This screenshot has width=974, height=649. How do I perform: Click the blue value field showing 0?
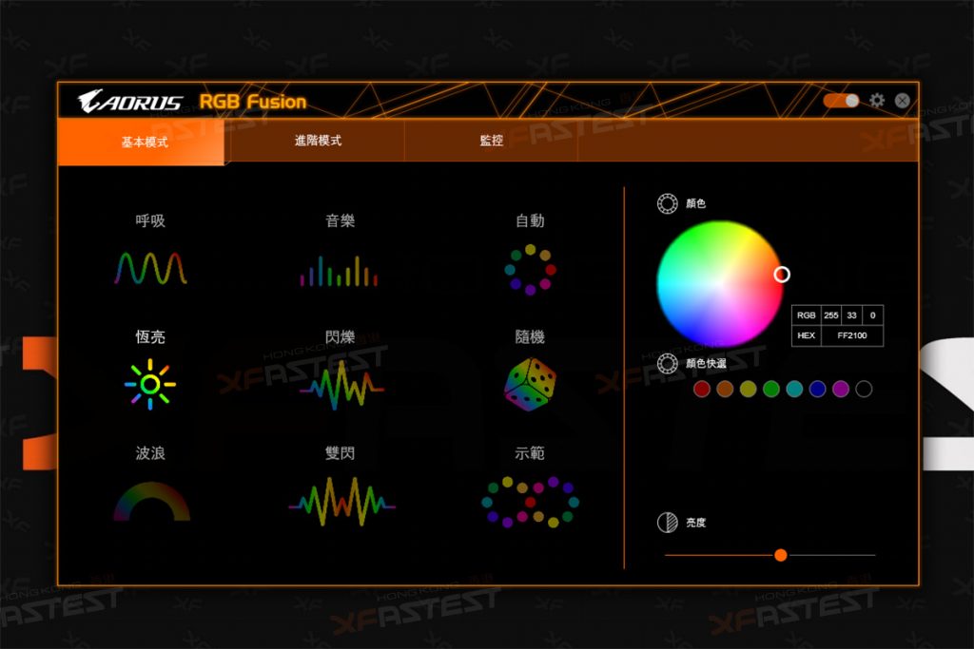(873, 315)
